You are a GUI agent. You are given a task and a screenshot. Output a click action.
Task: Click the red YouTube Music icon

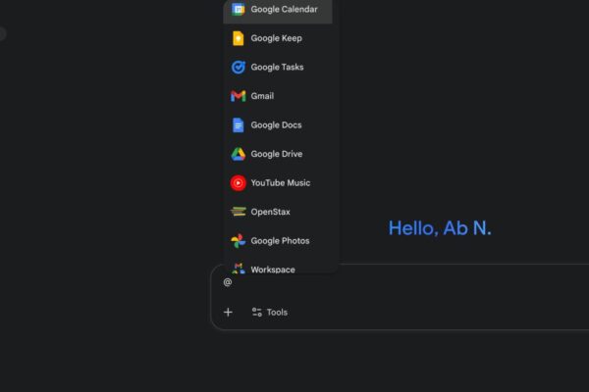(x=238, y=183)
